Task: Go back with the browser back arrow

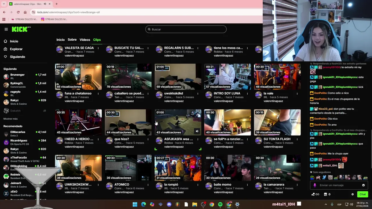Action: coord(4,12)
